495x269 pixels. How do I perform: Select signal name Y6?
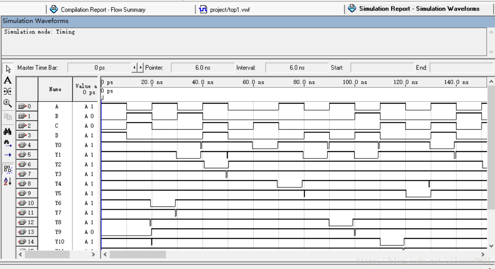pos(58,203)
